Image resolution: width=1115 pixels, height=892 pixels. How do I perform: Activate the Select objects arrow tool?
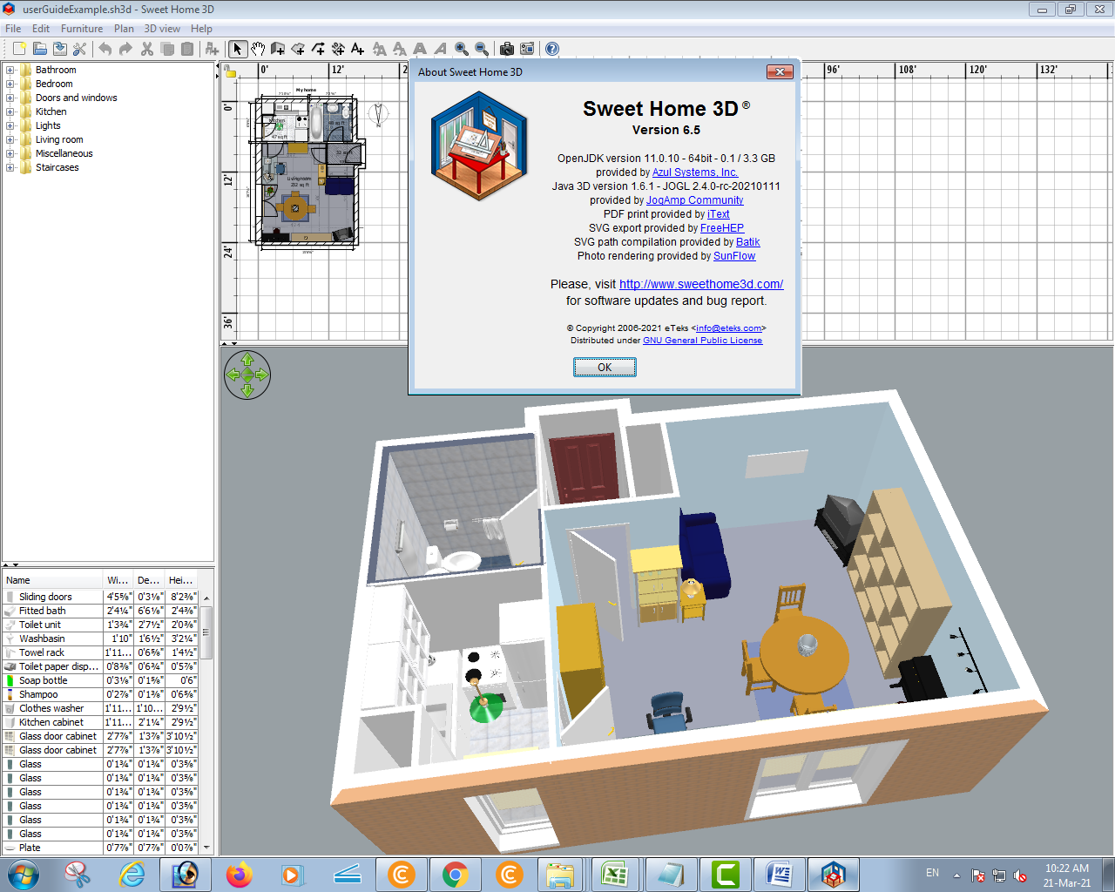click(238, 49)
